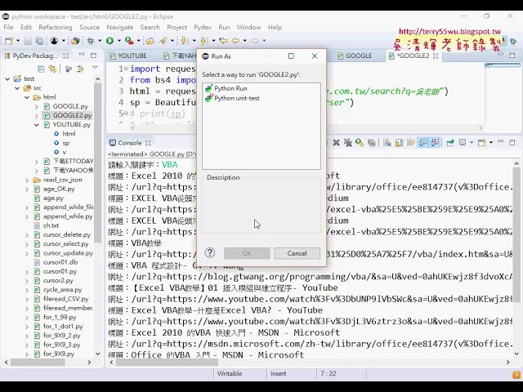Click the Save All toolbar icon
This screenshot has width=523, height=392.
[39, 41]
